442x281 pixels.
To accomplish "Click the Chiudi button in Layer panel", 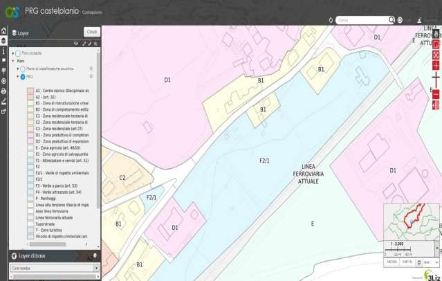I will [91, 32].
